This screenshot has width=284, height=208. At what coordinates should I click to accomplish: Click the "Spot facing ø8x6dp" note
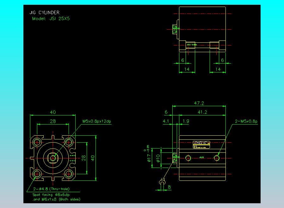point(51,195)
